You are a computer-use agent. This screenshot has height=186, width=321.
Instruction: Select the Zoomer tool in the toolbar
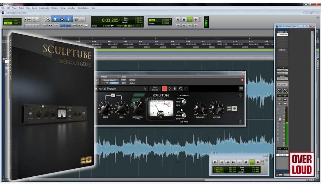pyautogui.click(x=48, y=19)
